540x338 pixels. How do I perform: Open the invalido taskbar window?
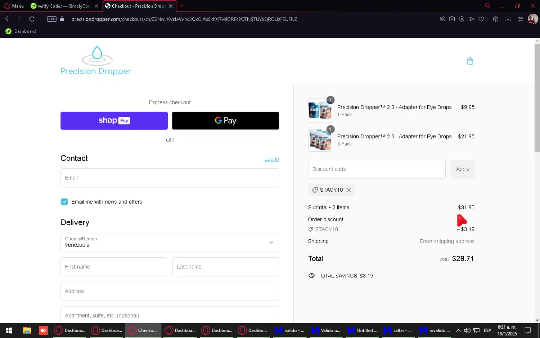435,330
